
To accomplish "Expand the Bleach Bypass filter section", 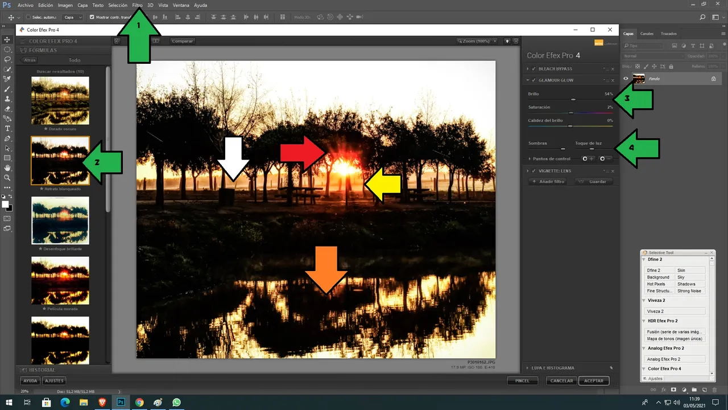I will pos(528,69).
